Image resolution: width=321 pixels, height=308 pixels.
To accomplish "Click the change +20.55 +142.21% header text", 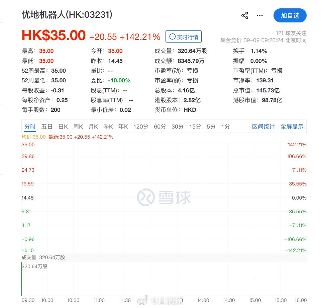I will click(x=125, y=37).
